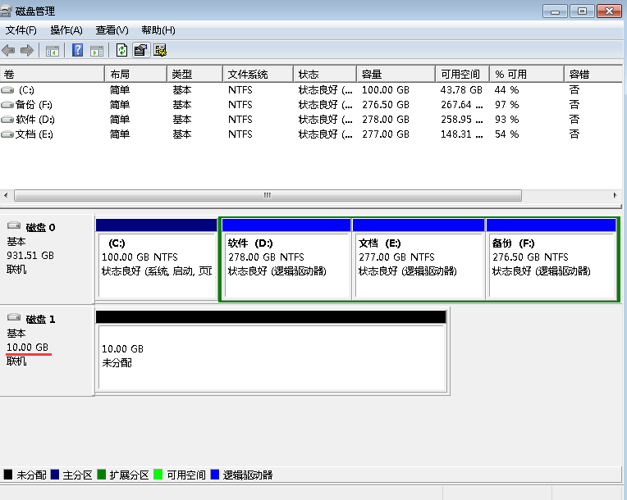This screenshot has width=627, height=500.
Task: Click the black 未分配 legend swatch
Action: coord(7,475)
